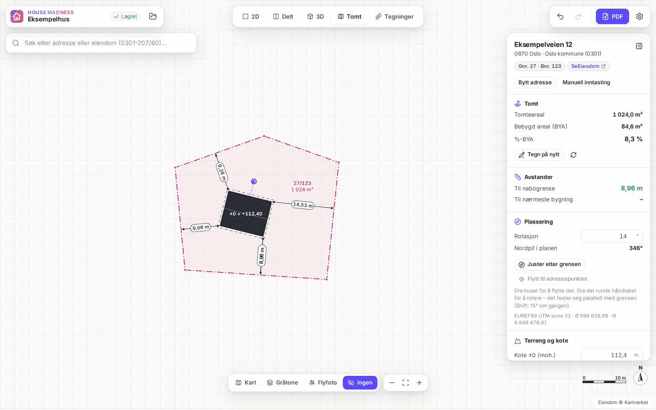Redo the last undone action
Viewport: 656px width, 410px height.
tap(579, 16)
